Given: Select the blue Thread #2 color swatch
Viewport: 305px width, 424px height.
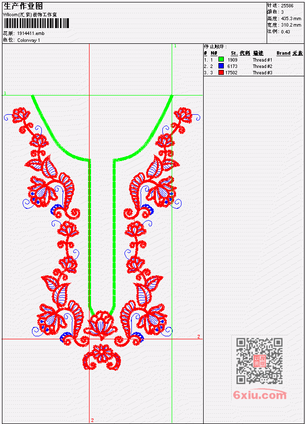Looking at the screenshot, I should click(221, 65).
